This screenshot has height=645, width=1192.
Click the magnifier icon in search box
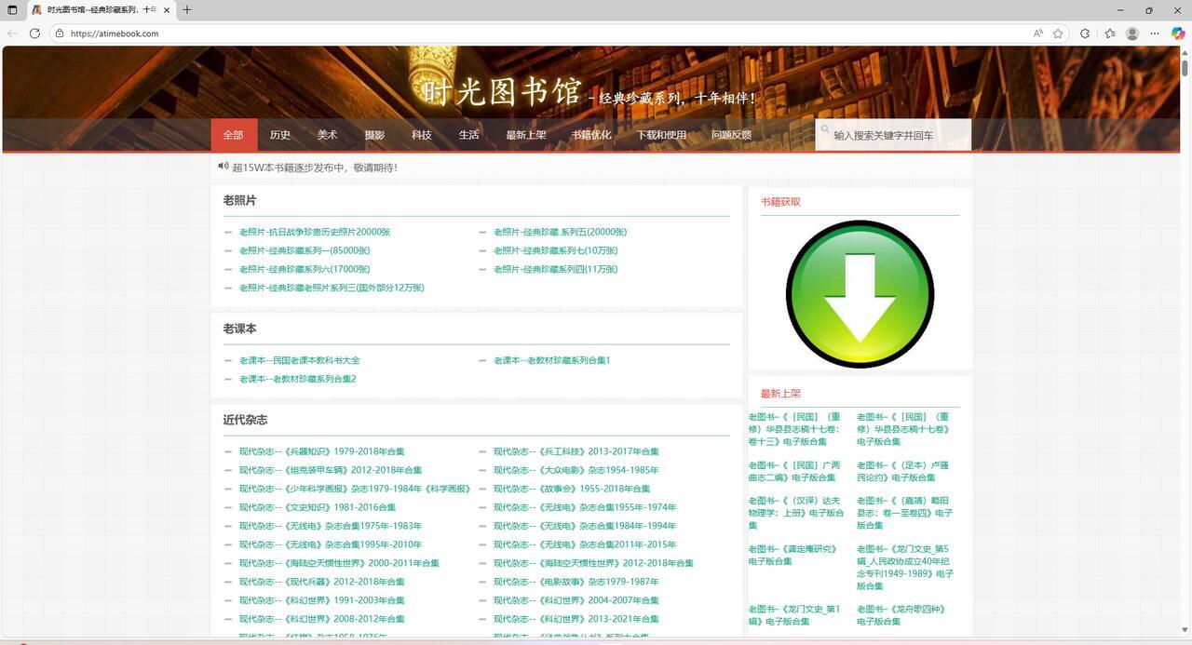[825, 129]
